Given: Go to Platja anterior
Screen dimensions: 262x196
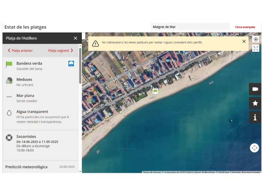Looking at the screenshot, I should [x=20, y=51].
